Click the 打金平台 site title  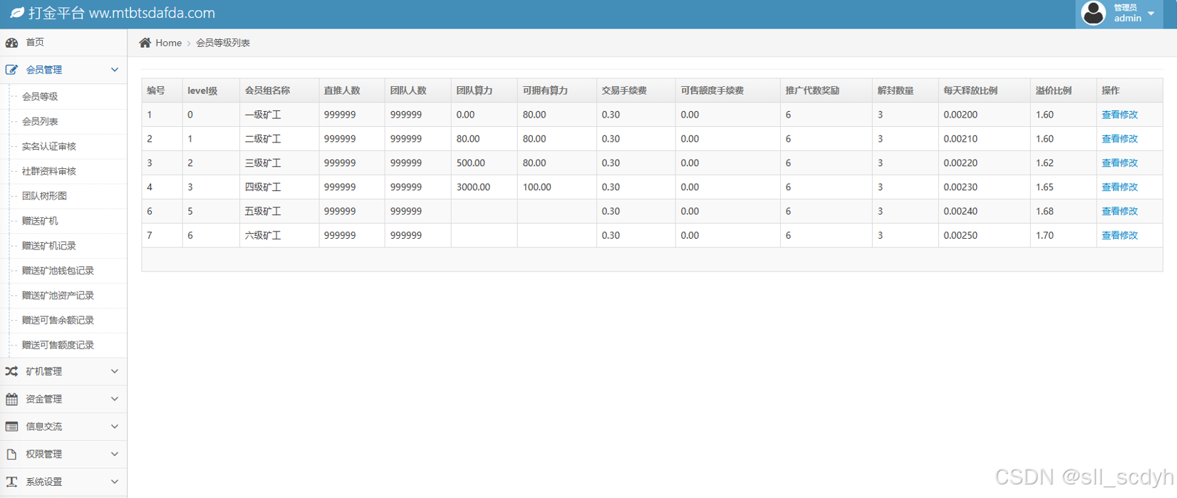click(56, 13)
